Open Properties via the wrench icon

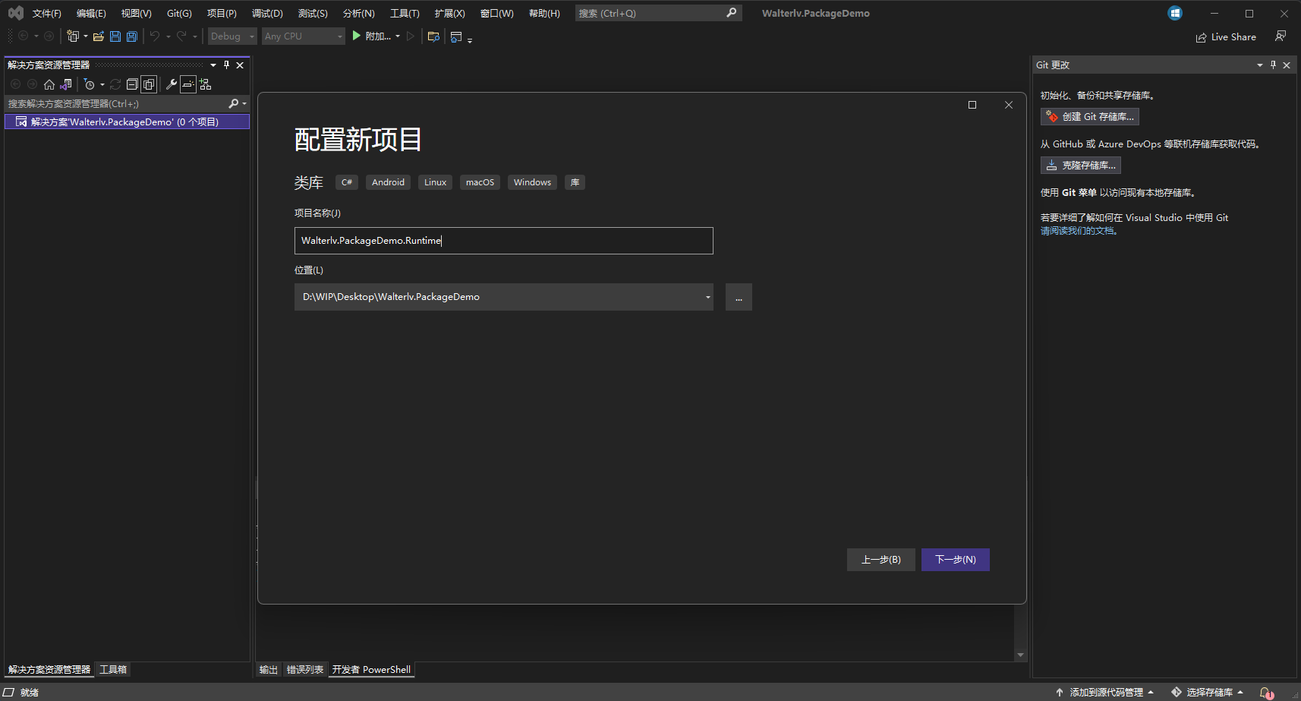click(171, 84)
